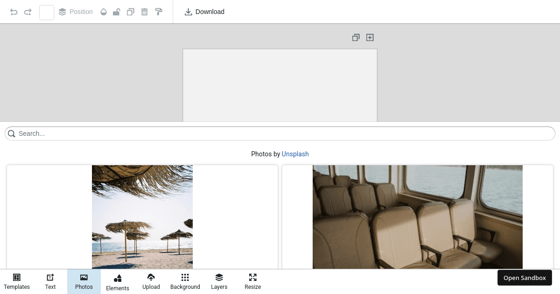This screenshot has width=560, height=294.
Task: Open the Position layers menu
Action: point(76,12)
